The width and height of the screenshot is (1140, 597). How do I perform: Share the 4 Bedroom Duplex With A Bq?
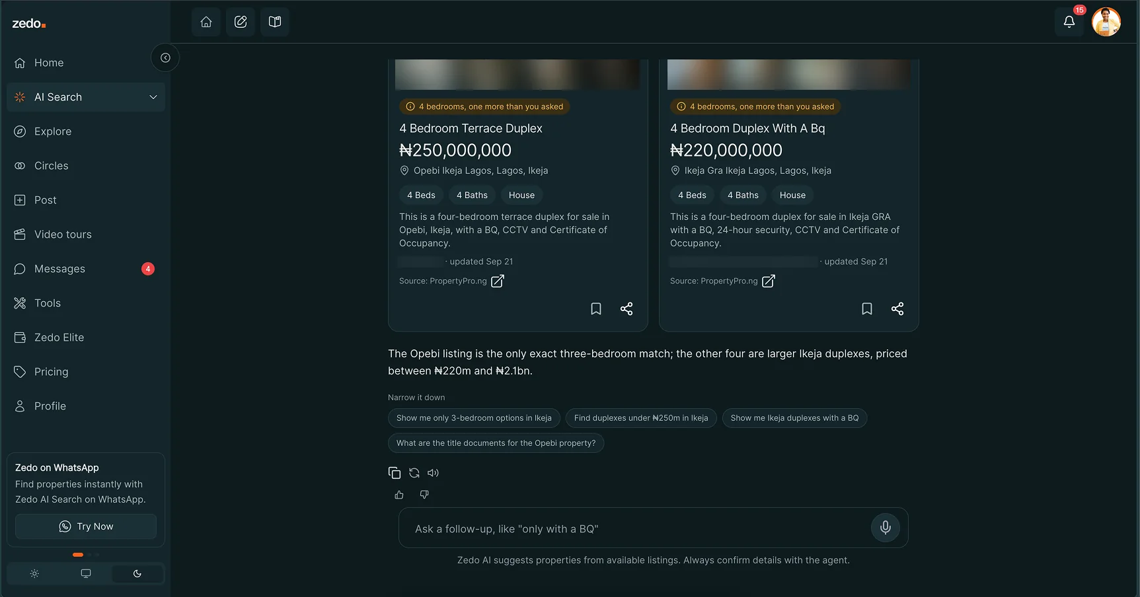(x=897, y=308)
